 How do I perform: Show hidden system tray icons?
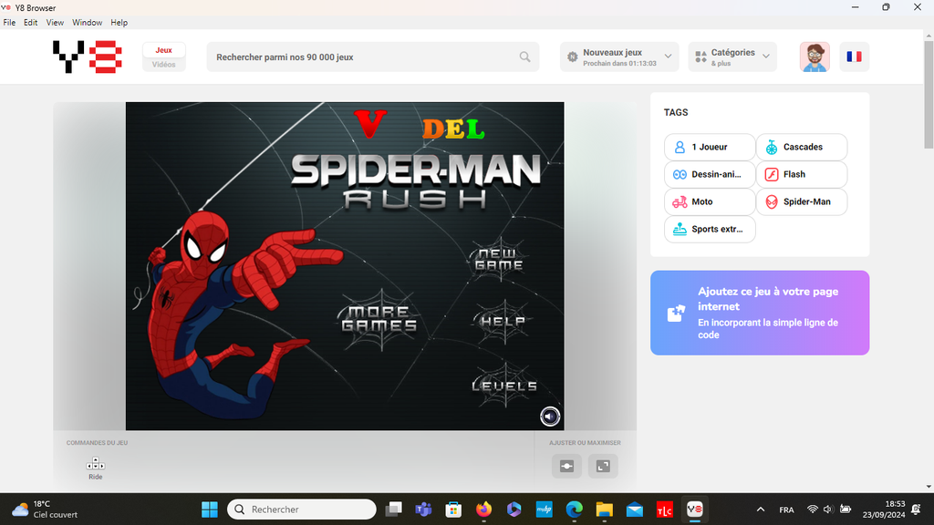pyautogui.click(x=761, y=510)
